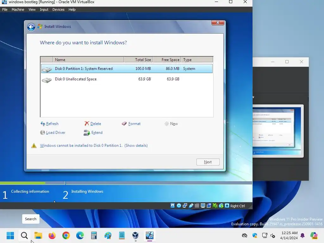Open Paint from the taskbar

[108, 235]
